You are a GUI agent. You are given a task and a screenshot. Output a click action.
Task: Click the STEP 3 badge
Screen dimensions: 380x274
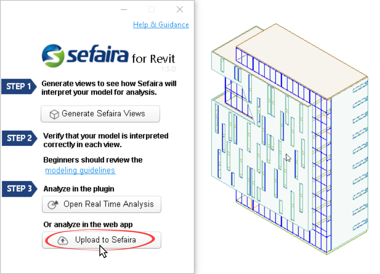coord(19,189)
